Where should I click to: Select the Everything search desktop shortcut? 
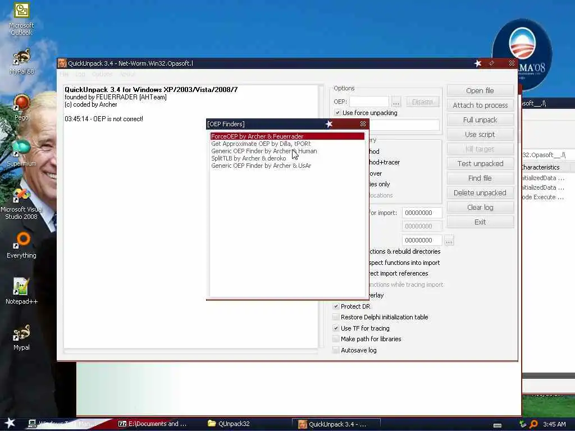click(21, 245)
